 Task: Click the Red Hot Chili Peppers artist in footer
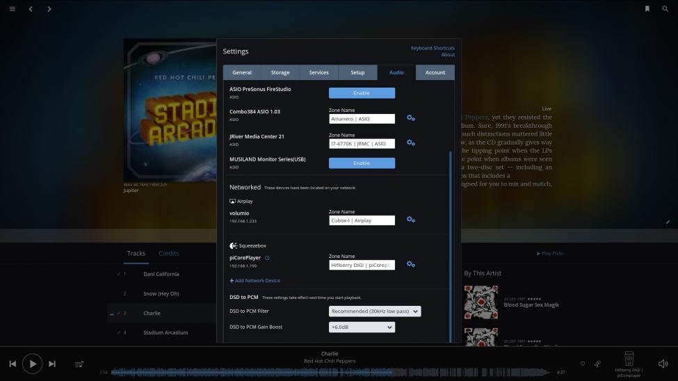point(330,361)
